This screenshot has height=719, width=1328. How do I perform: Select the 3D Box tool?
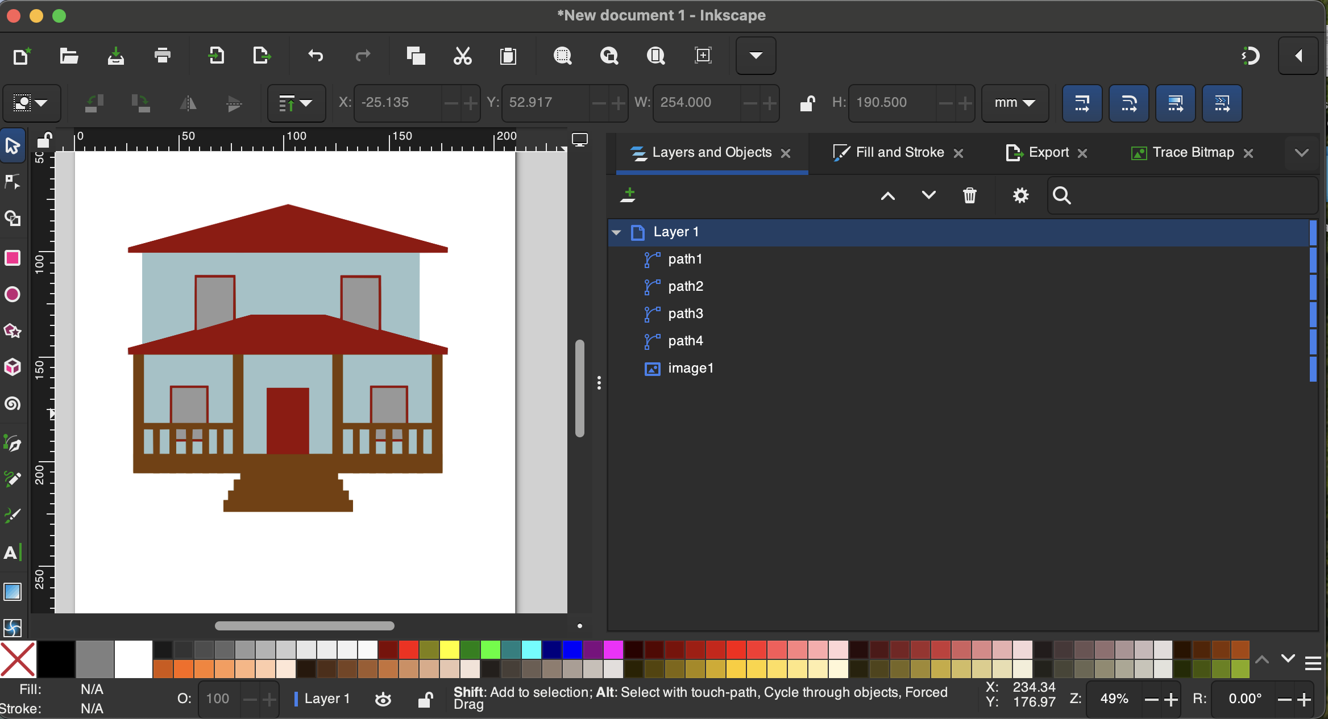(x=13, y=368)
